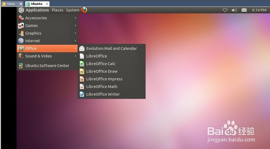Screen dimensions: 270x149
Task: Select the Sound & Video entry
Action: (47, 56)
